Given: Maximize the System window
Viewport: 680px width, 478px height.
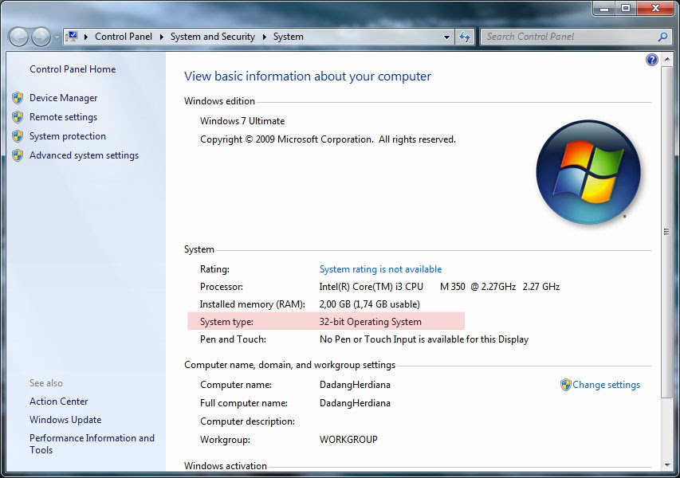Looking at the screenshot, I should pyautogui.click(x=625, y=8).
